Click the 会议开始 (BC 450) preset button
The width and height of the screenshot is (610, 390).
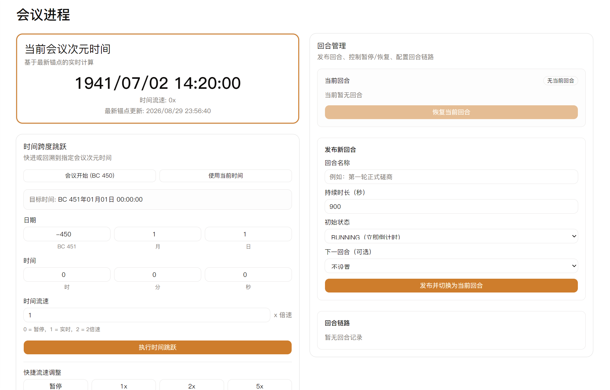coord(90,175)
